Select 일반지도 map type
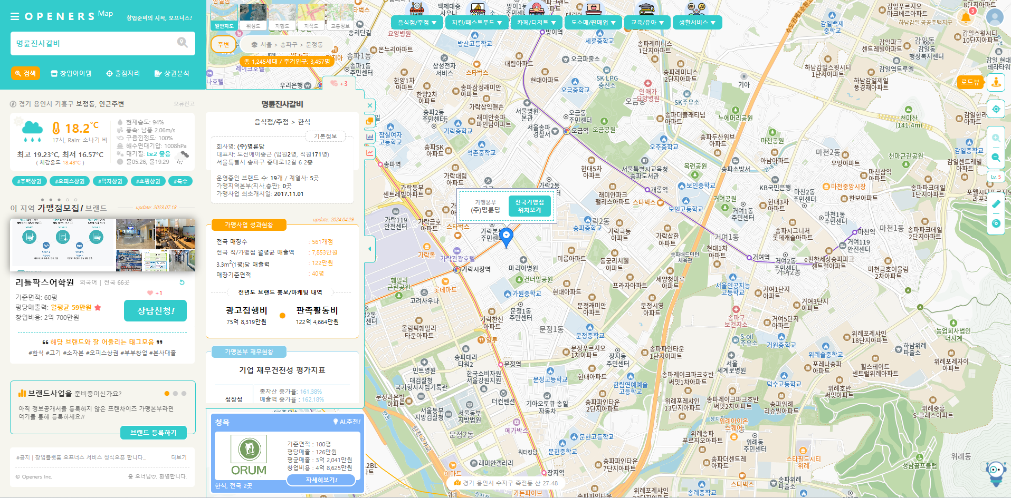The image size is (1011, 498). (224, 16)
